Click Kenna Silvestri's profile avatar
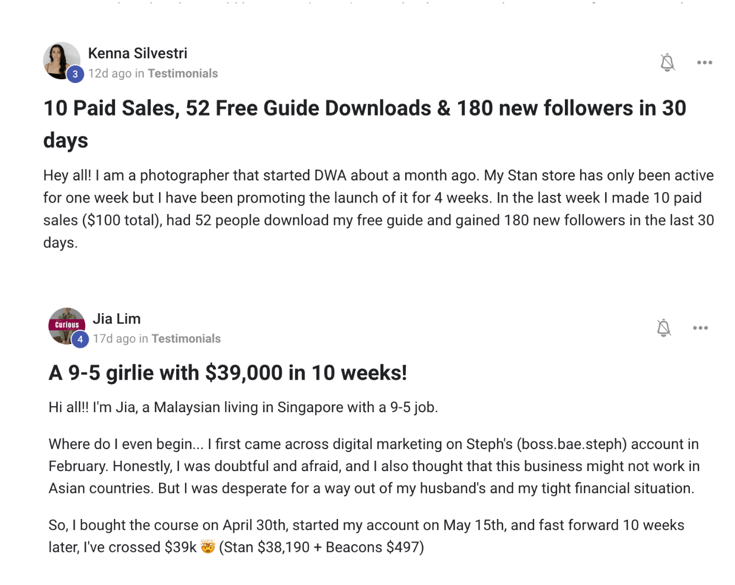Viewport: 735px width, 585px height. [60, 59]
